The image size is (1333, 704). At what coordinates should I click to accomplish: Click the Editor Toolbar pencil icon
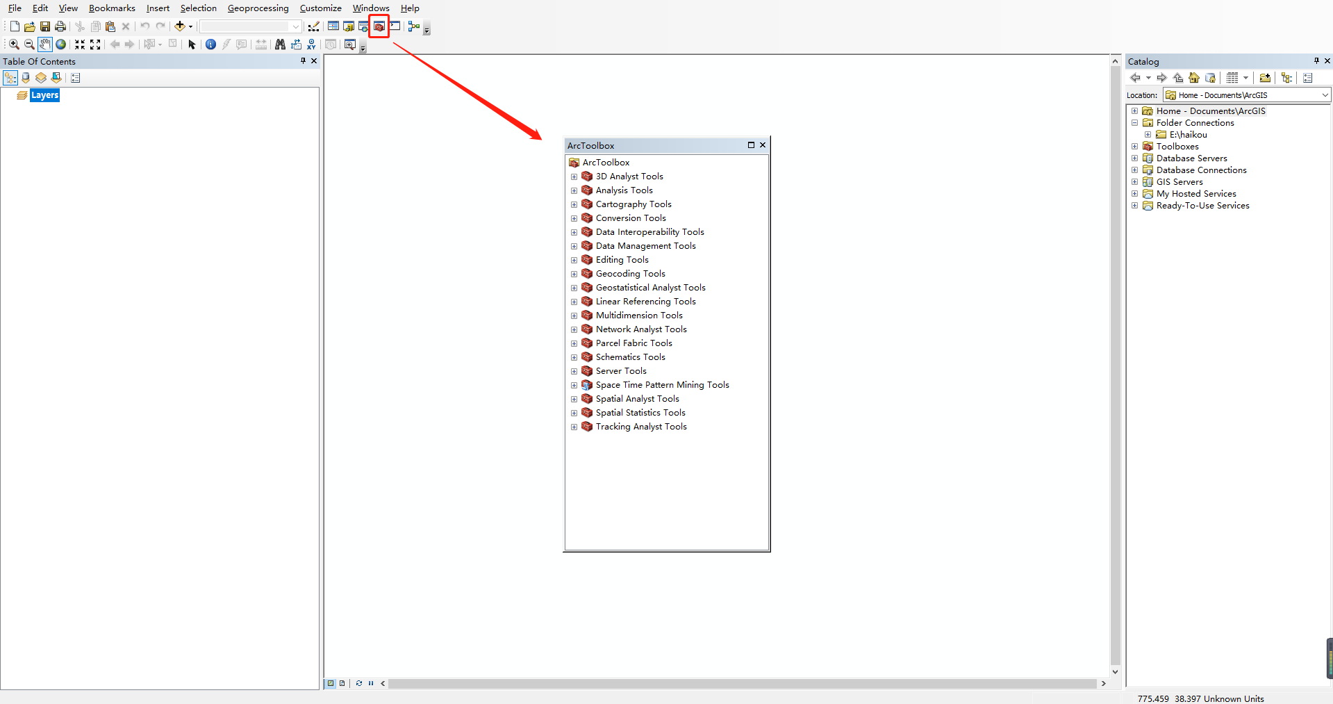(x=314, y=26)
